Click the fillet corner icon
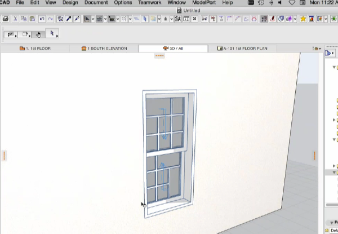Image resolution: width=338 pixels, height=234 pixels. pos(229,19)
